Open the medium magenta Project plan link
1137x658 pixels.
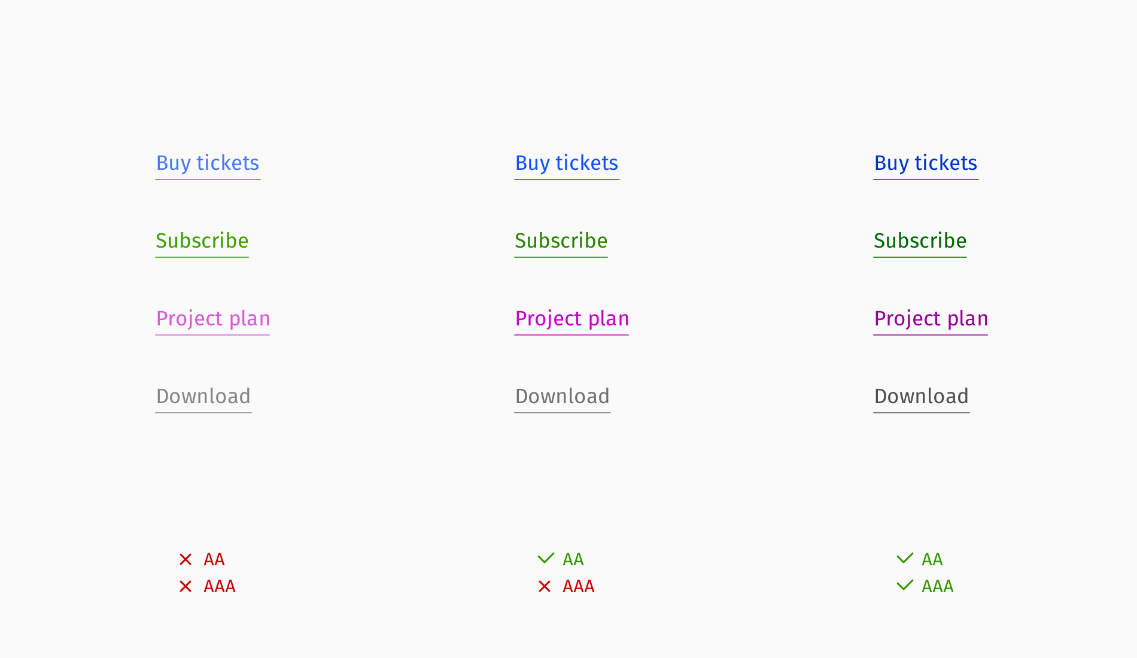click(572, 319)
